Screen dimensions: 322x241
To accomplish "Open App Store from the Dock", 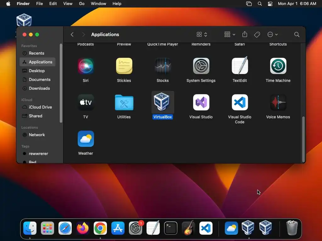I will 118,228.
